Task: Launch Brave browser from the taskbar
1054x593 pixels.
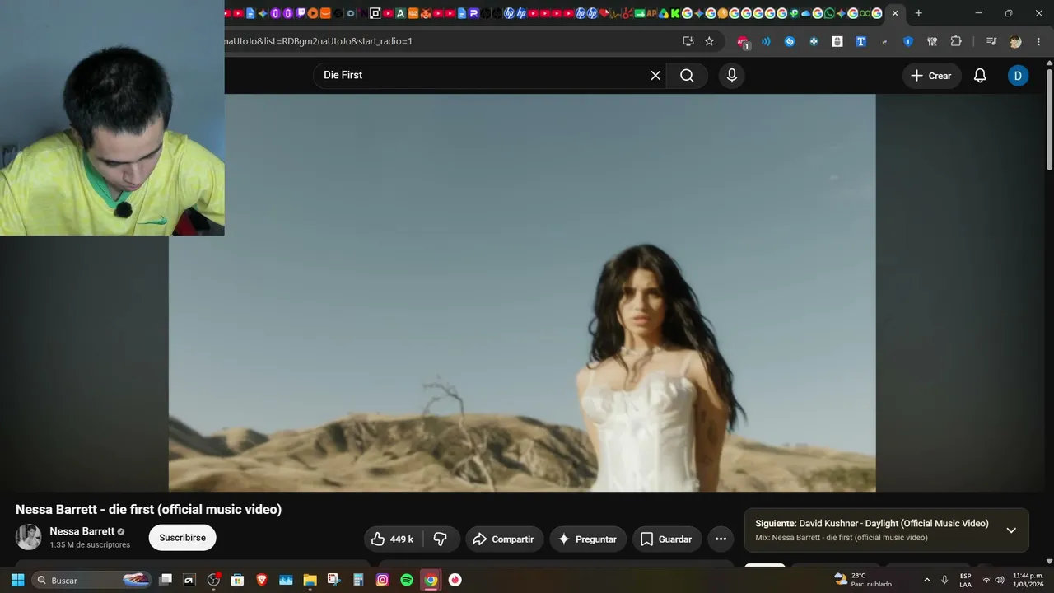Action: [262, 580]
